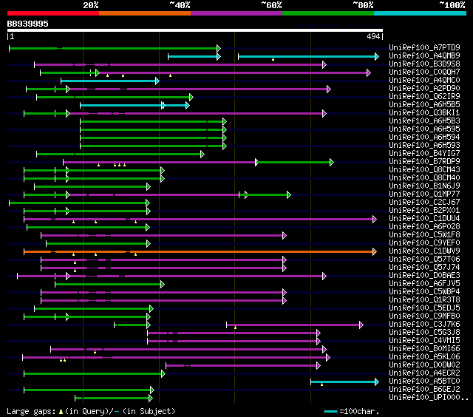Click the "=100char." scale legend text
Image resolution: width=473 pixels, height=417 pixels.
360,411
